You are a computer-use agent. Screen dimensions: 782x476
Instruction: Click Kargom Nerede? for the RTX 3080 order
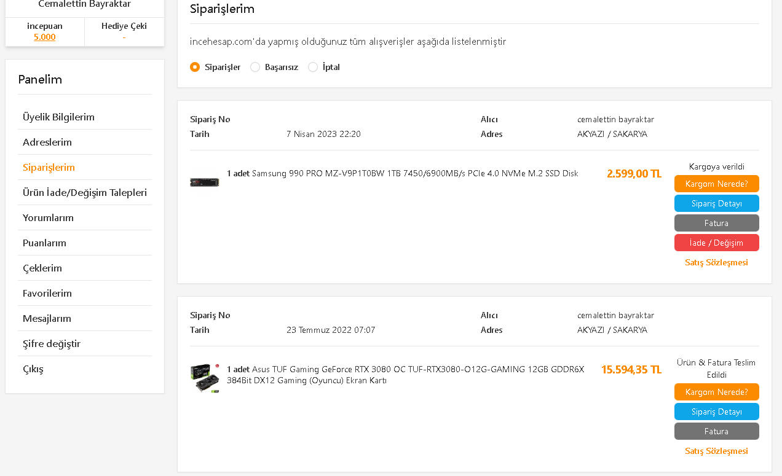point(716,392)
